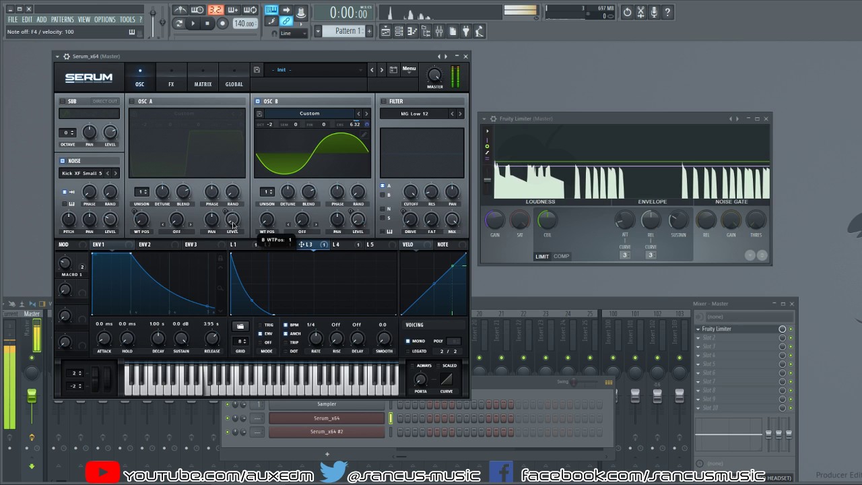This screenshot has height=485, width=862.
Task: Disable the NOISE oscillator
Action: [63, 161]
